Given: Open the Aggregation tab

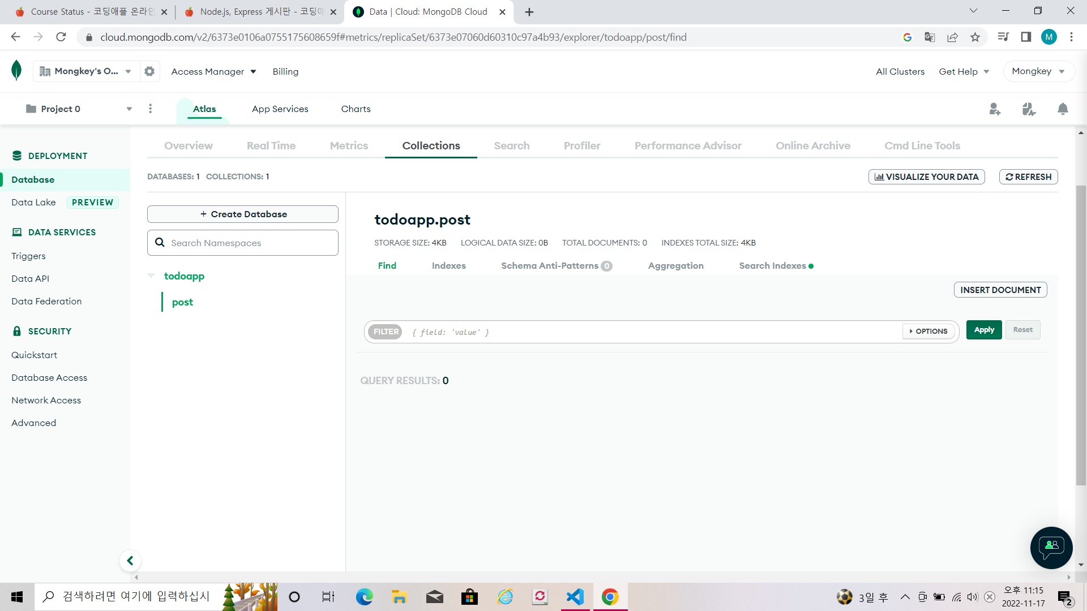Looking at the screenshot, I should 676,265.
